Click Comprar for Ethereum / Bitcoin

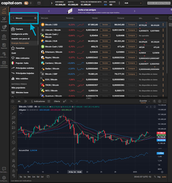point(131,52)
